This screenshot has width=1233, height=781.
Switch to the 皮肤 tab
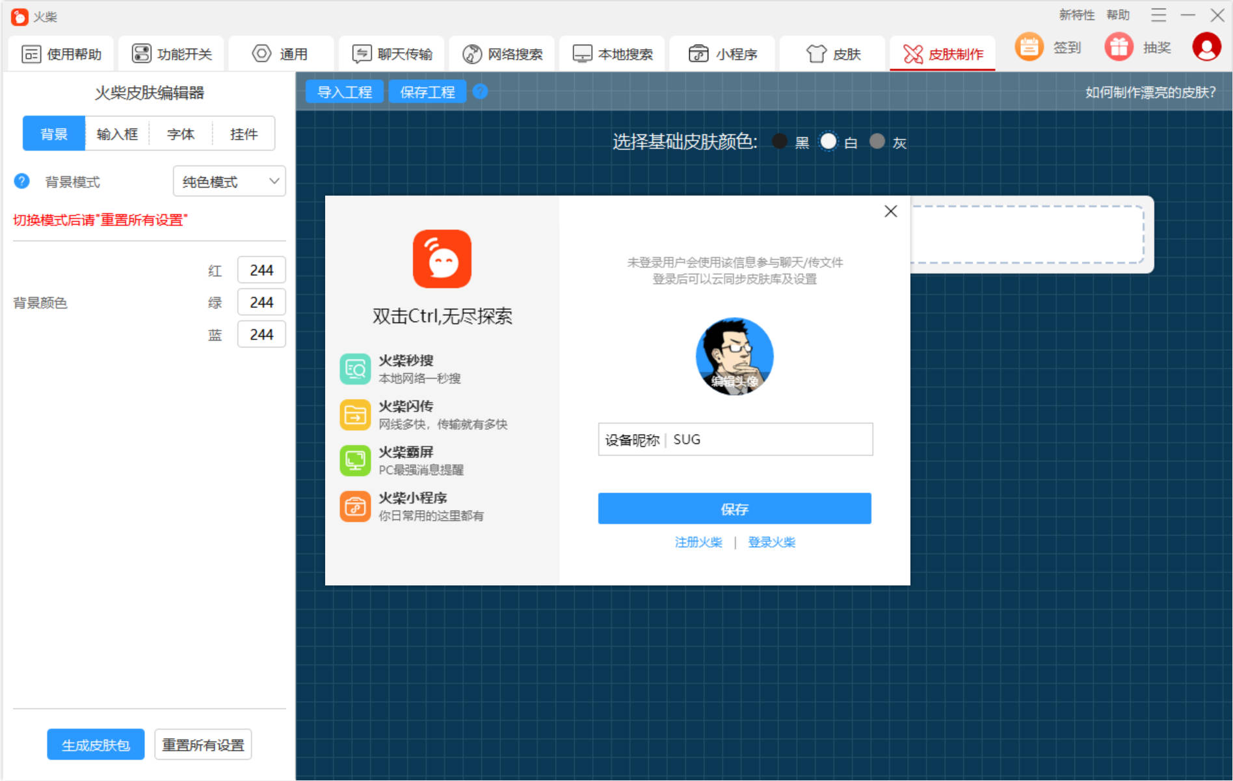(832, 54)
